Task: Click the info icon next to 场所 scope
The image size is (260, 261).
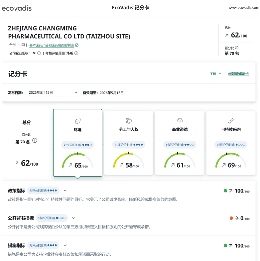Action: click(x=76, y=53)
